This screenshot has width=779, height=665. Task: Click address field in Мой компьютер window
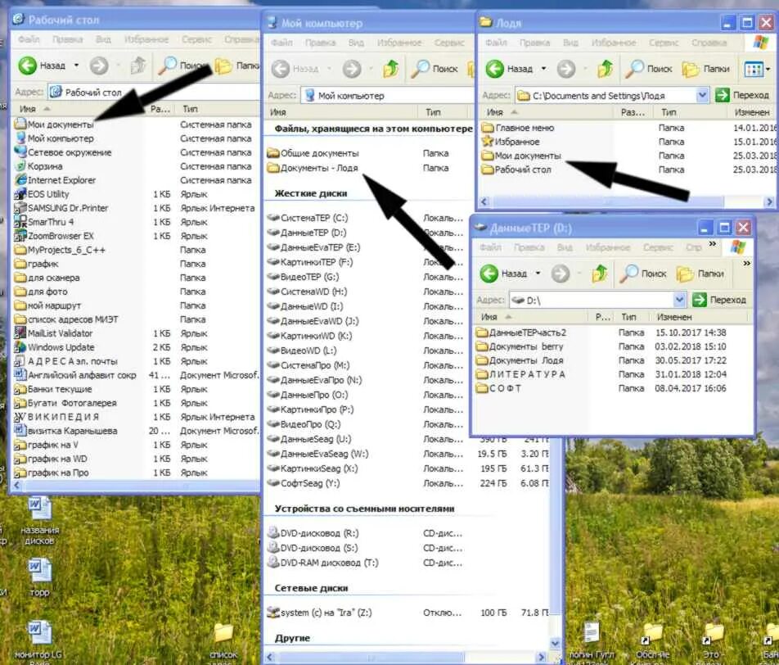[387, 96]
